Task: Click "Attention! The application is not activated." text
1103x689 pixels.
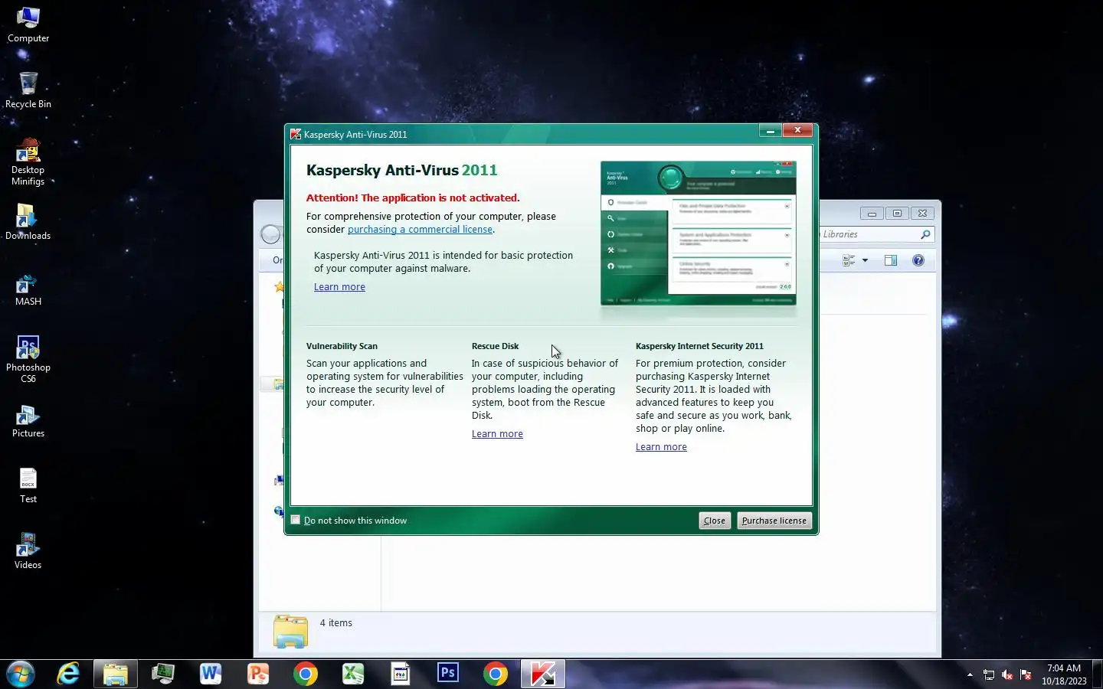Action: coord(413,198)
